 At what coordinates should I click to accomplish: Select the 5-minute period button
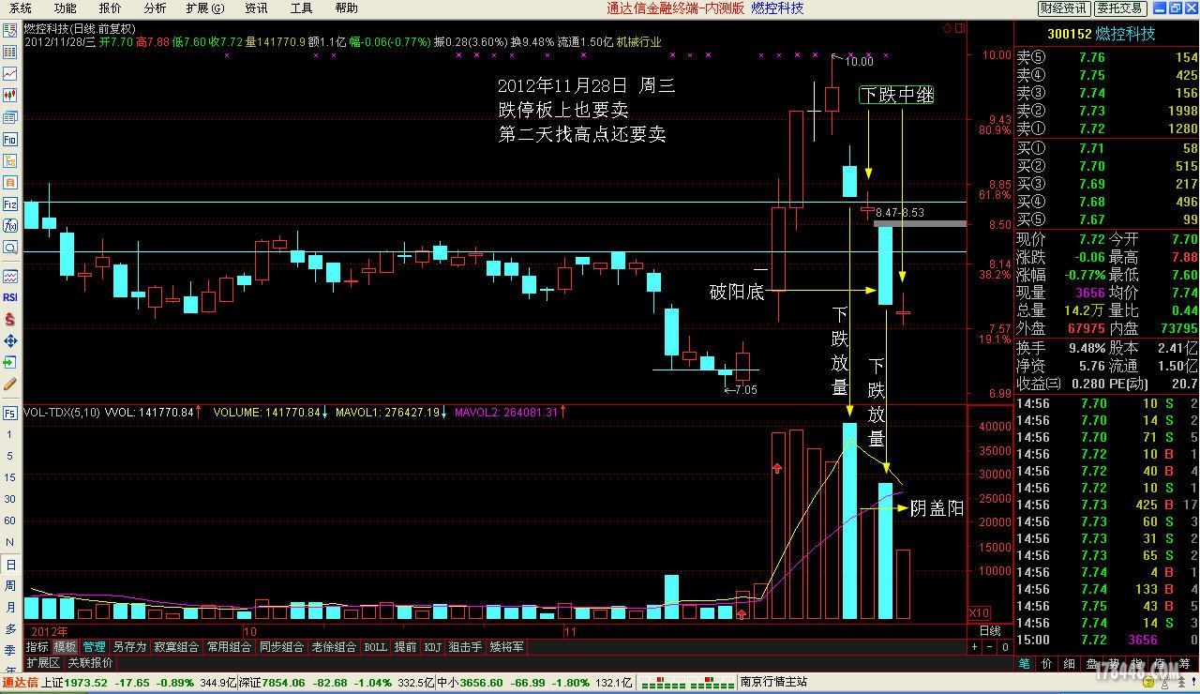point(10,456)
